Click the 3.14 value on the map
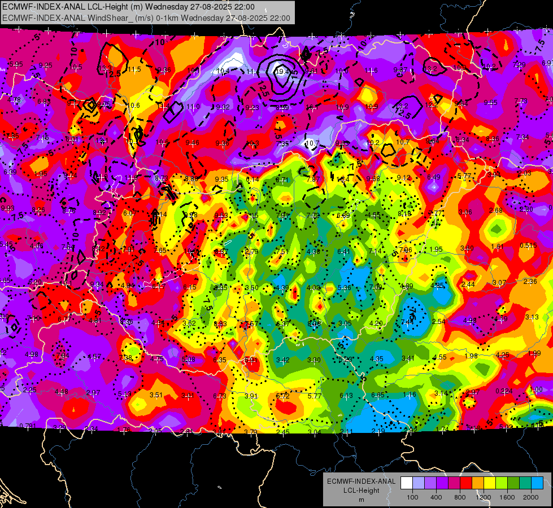 (x=441, y=393)
